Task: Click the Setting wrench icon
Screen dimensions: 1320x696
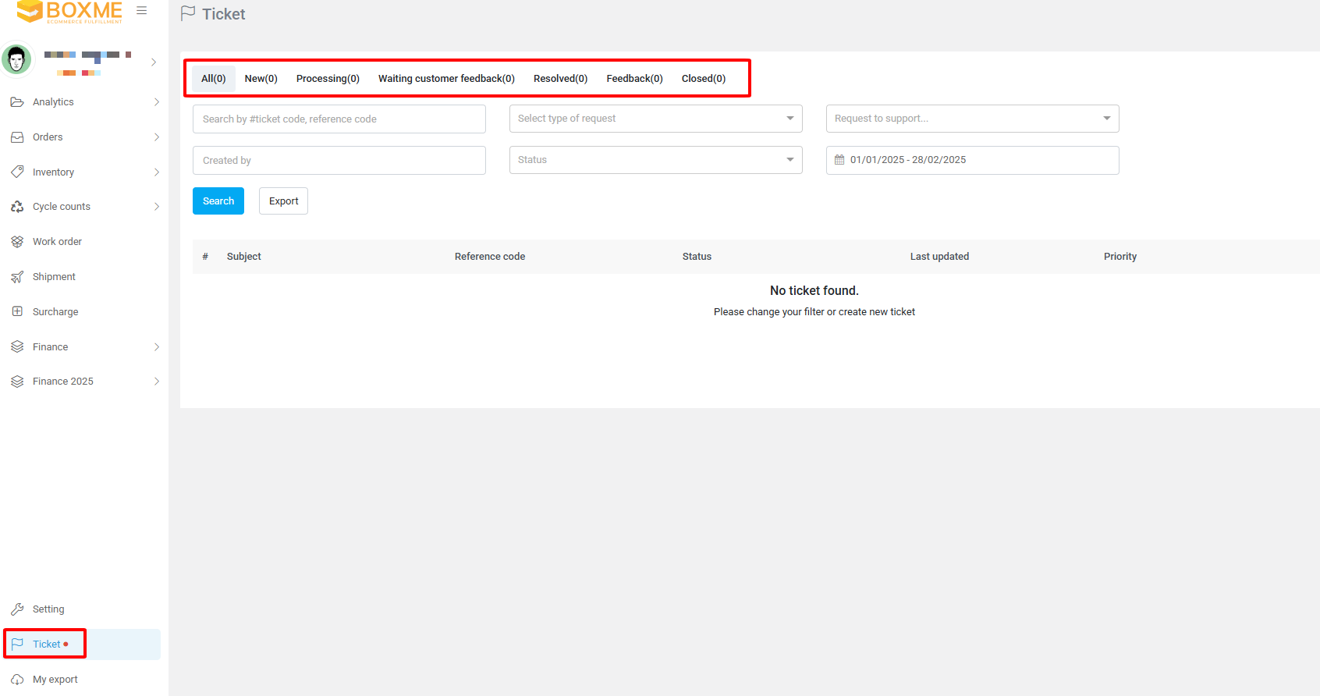Action: pyautogui.click(x=17, y=609)
